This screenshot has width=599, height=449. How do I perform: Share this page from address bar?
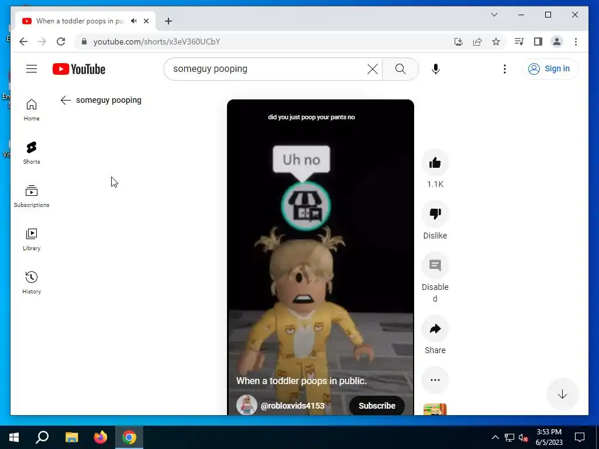[477, 42]
